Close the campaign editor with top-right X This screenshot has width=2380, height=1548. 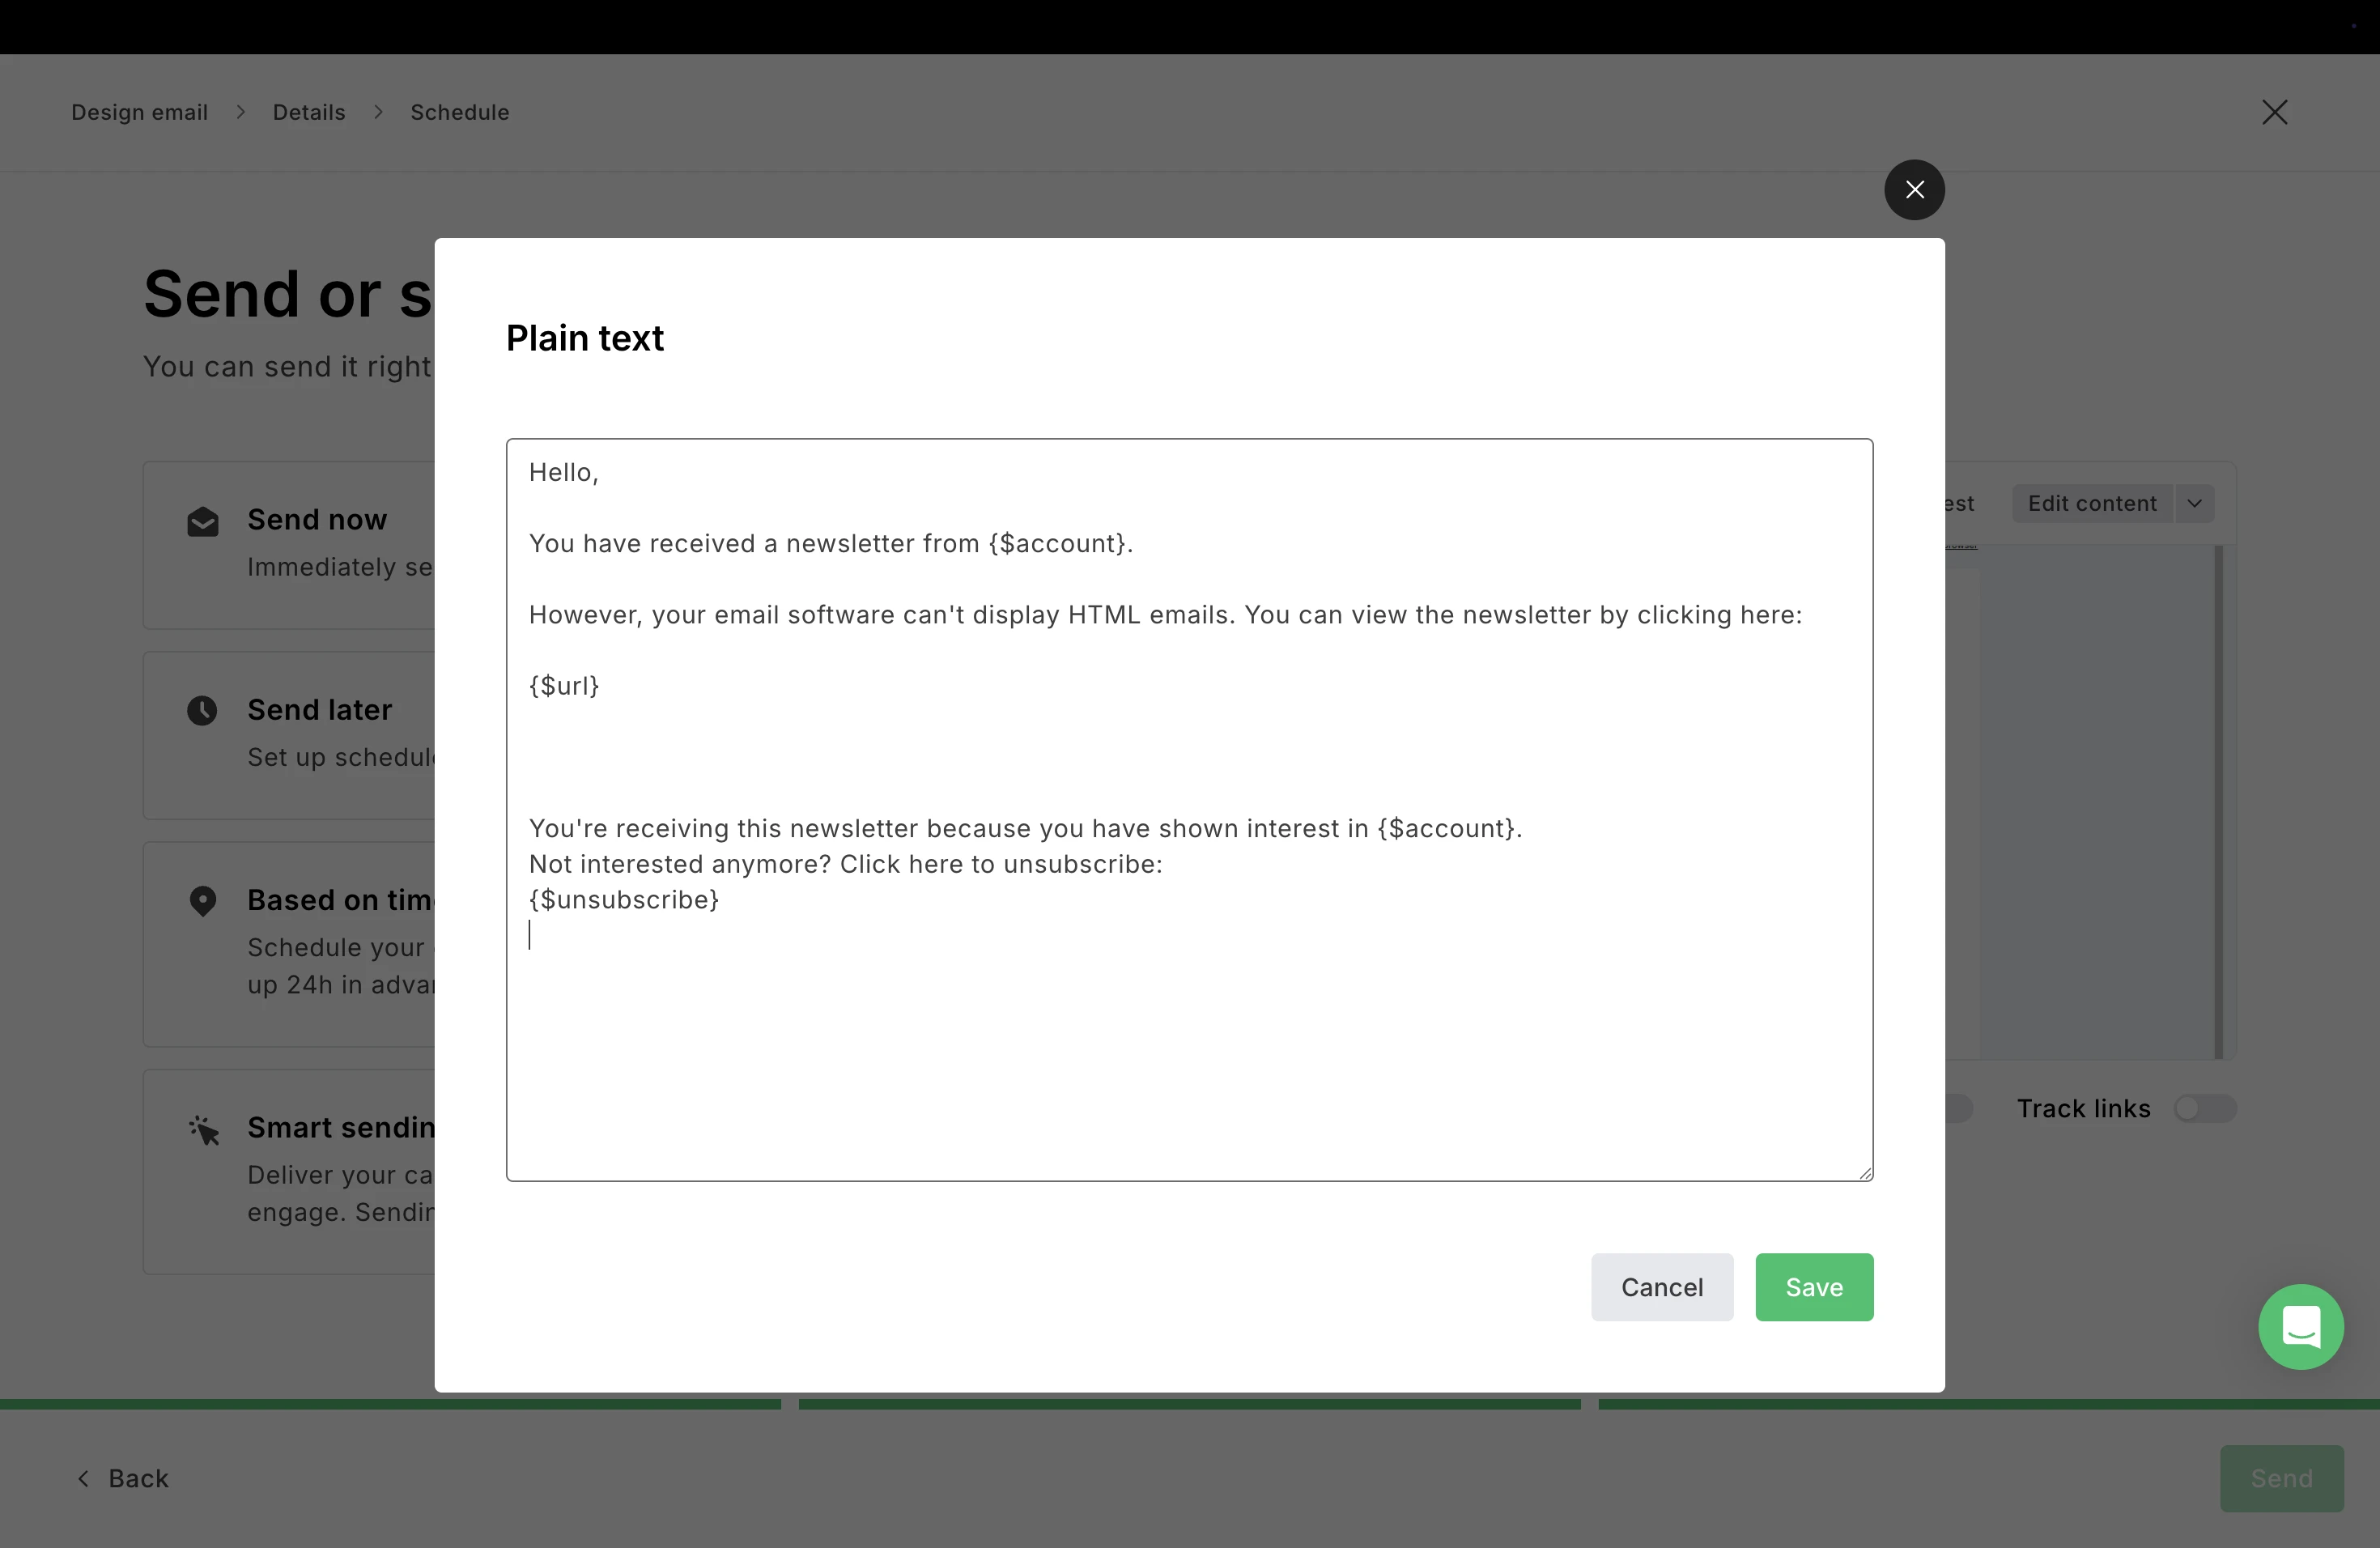pyautogui.click(x=2274, y=112)
